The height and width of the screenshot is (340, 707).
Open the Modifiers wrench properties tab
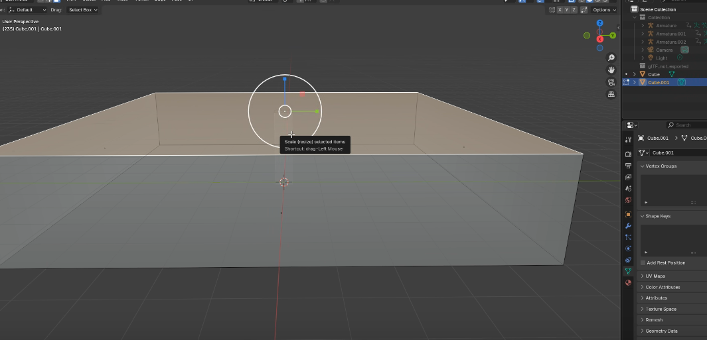point(628,225)
